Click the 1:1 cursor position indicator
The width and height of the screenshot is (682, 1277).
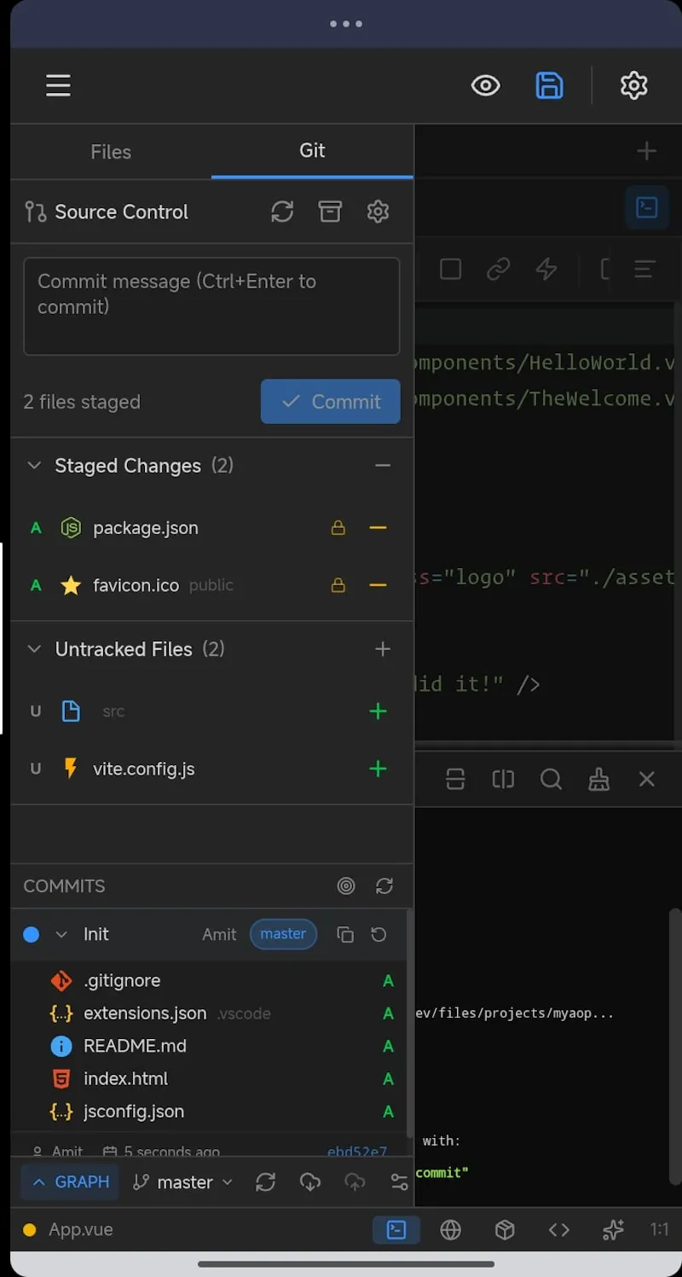(659, 1230)
